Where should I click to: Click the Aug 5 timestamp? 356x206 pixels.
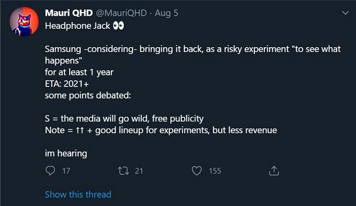tap(166, 13)
